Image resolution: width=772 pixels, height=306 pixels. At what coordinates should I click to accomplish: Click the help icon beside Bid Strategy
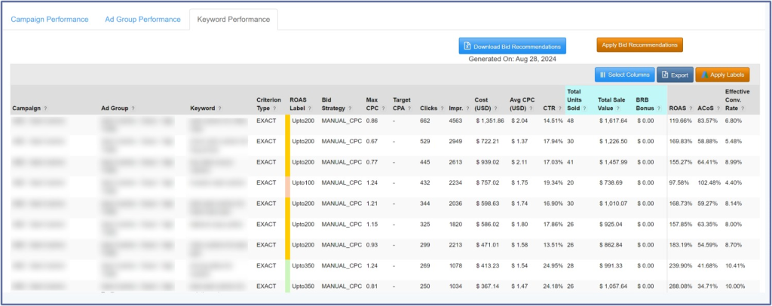[350, 109]
